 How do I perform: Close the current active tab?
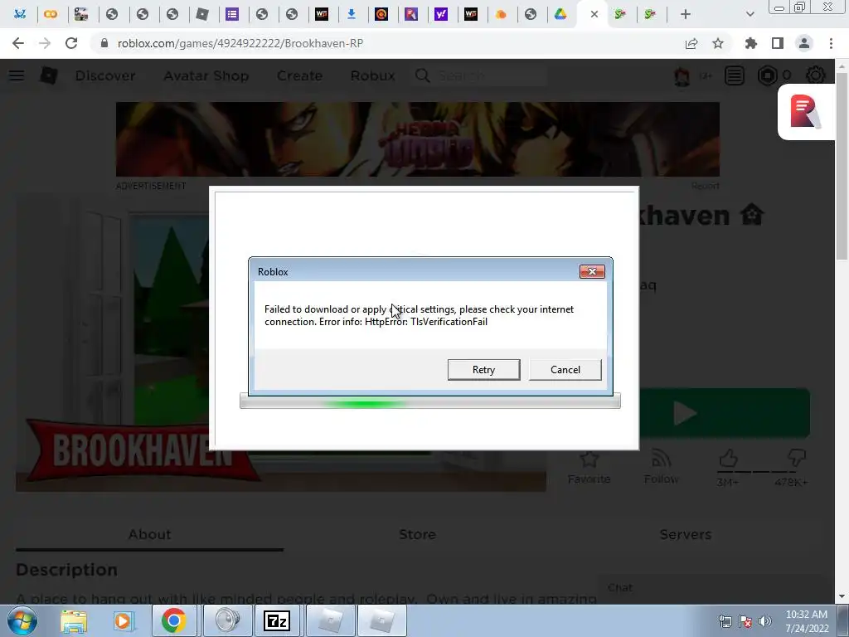click(594, 14)
